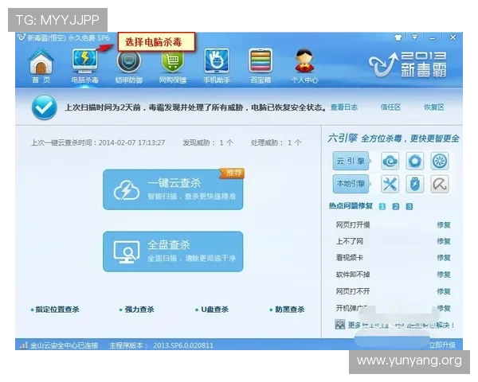This screenshot has height=382, width=478.
Task: Click the local engine USB icon
Action: click(x=415, y=184)
